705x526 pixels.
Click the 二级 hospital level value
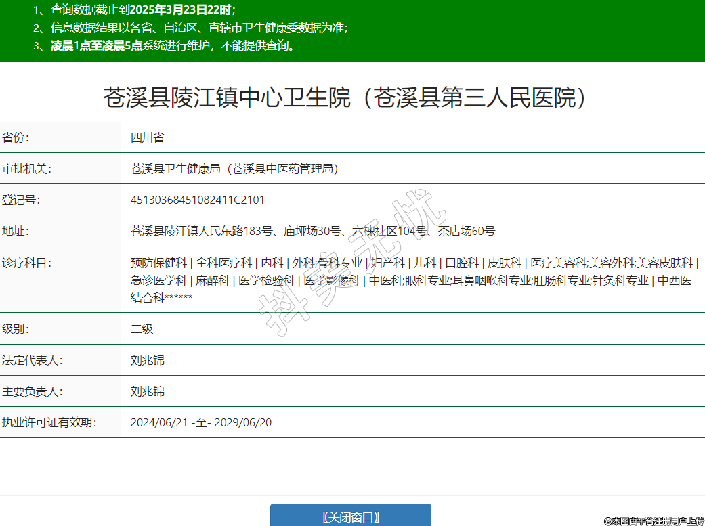(142, 329)
